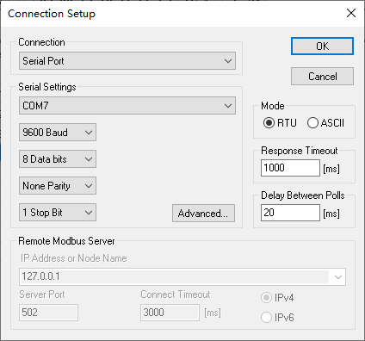
Task: Click the OK button
Action: point(322,46)
